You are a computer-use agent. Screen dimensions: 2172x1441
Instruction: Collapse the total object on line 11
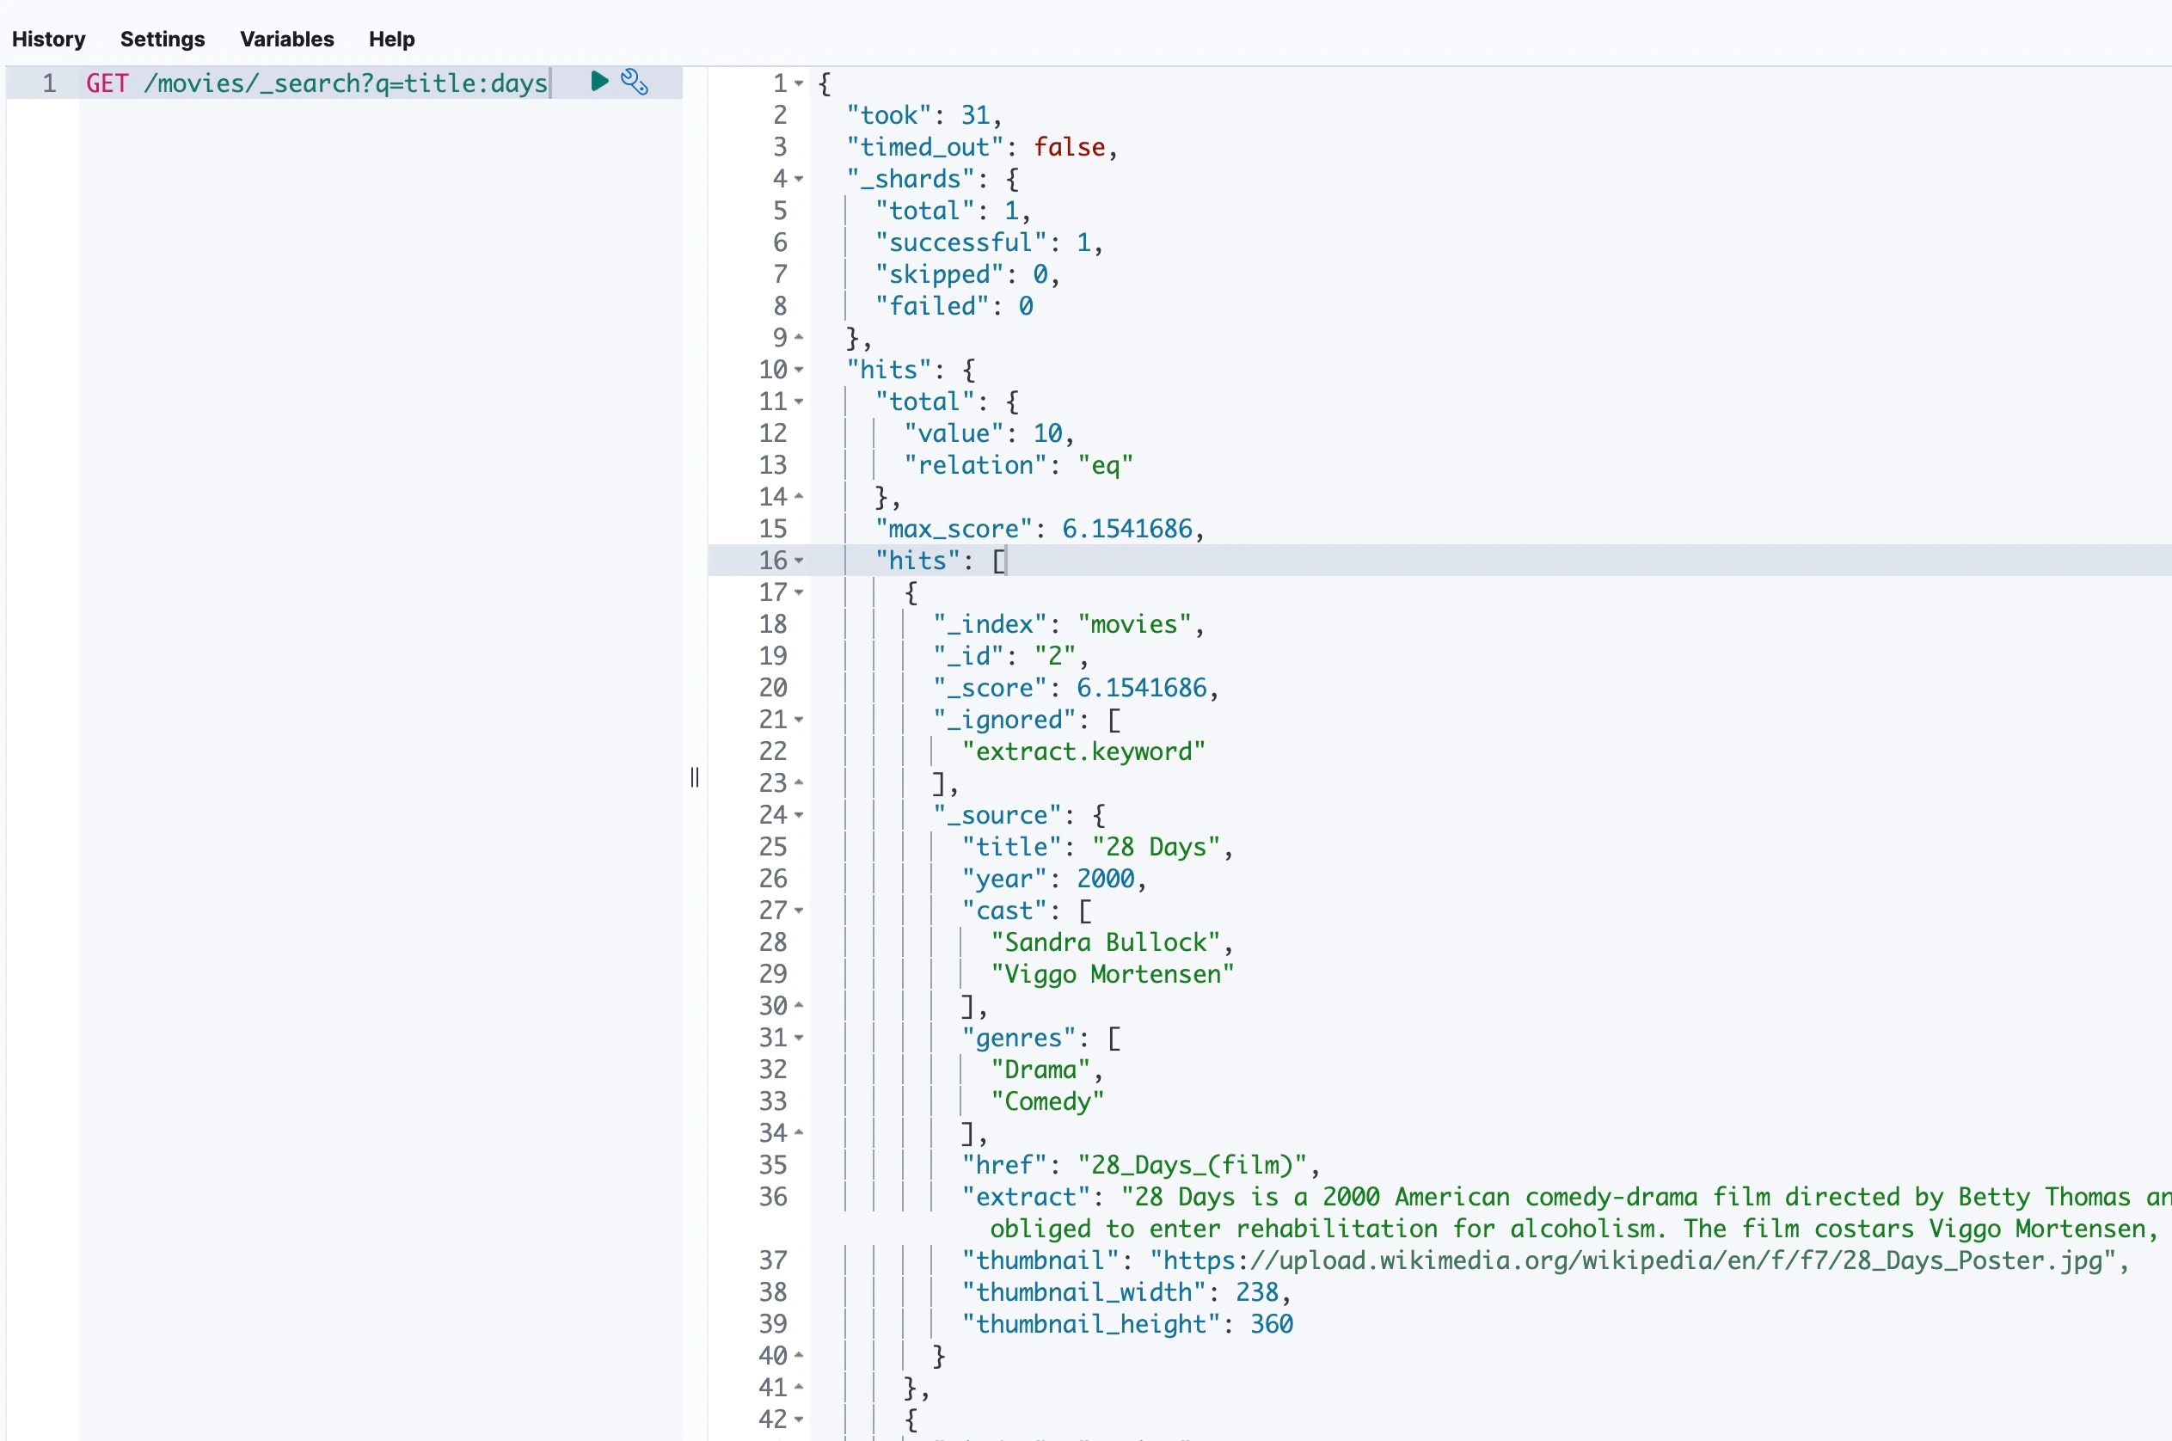point(799,402)
